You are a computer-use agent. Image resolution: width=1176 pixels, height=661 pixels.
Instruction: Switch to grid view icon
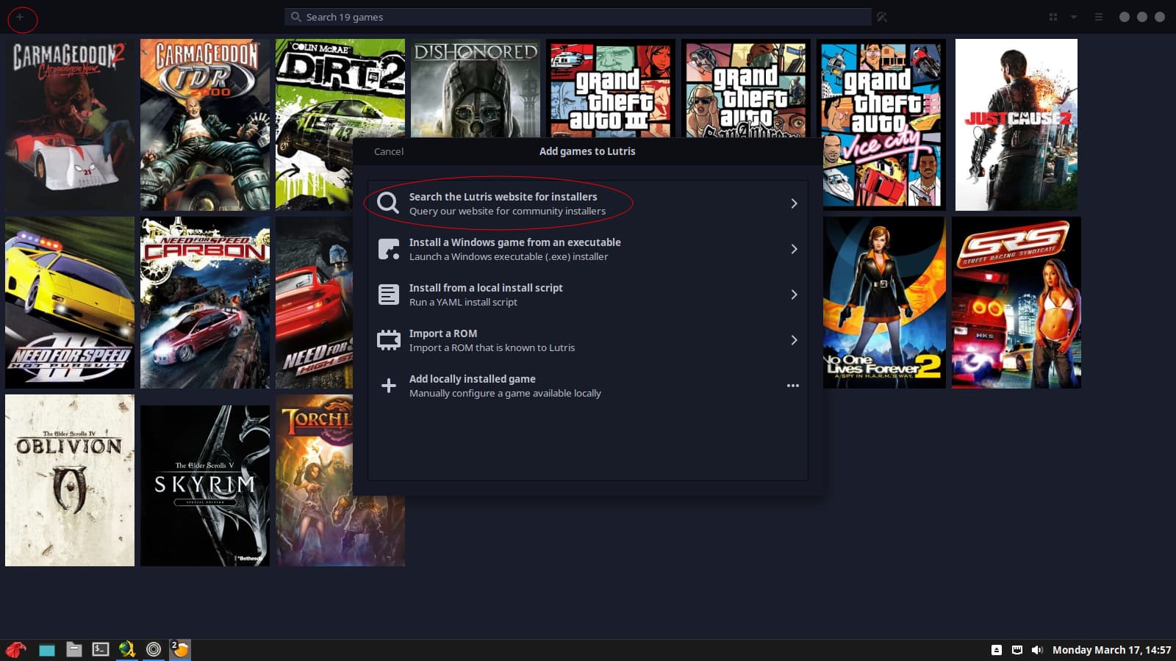pyautogui.click(x=1053, y=17)
